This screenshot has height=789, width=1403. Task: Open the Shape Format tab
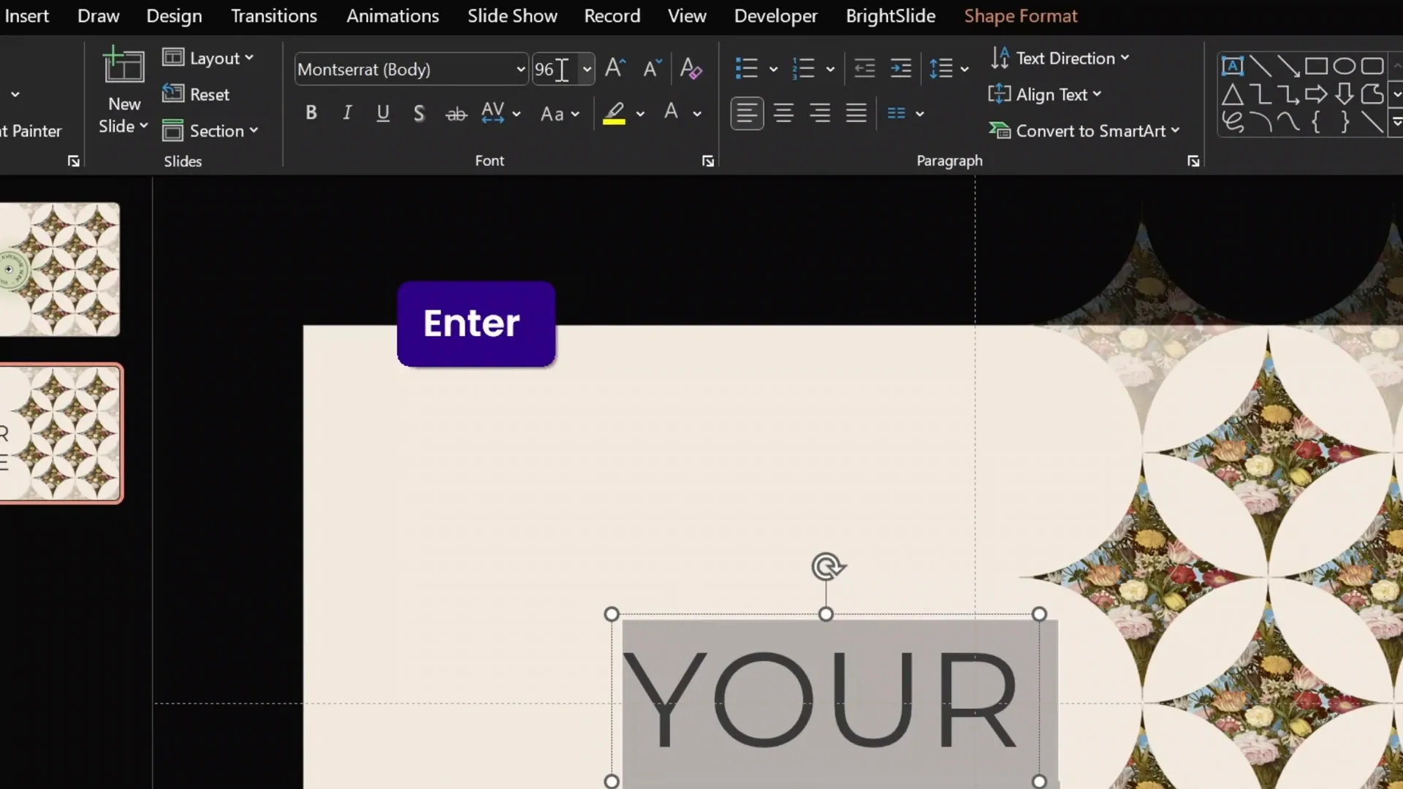(x=1020, y=16)
